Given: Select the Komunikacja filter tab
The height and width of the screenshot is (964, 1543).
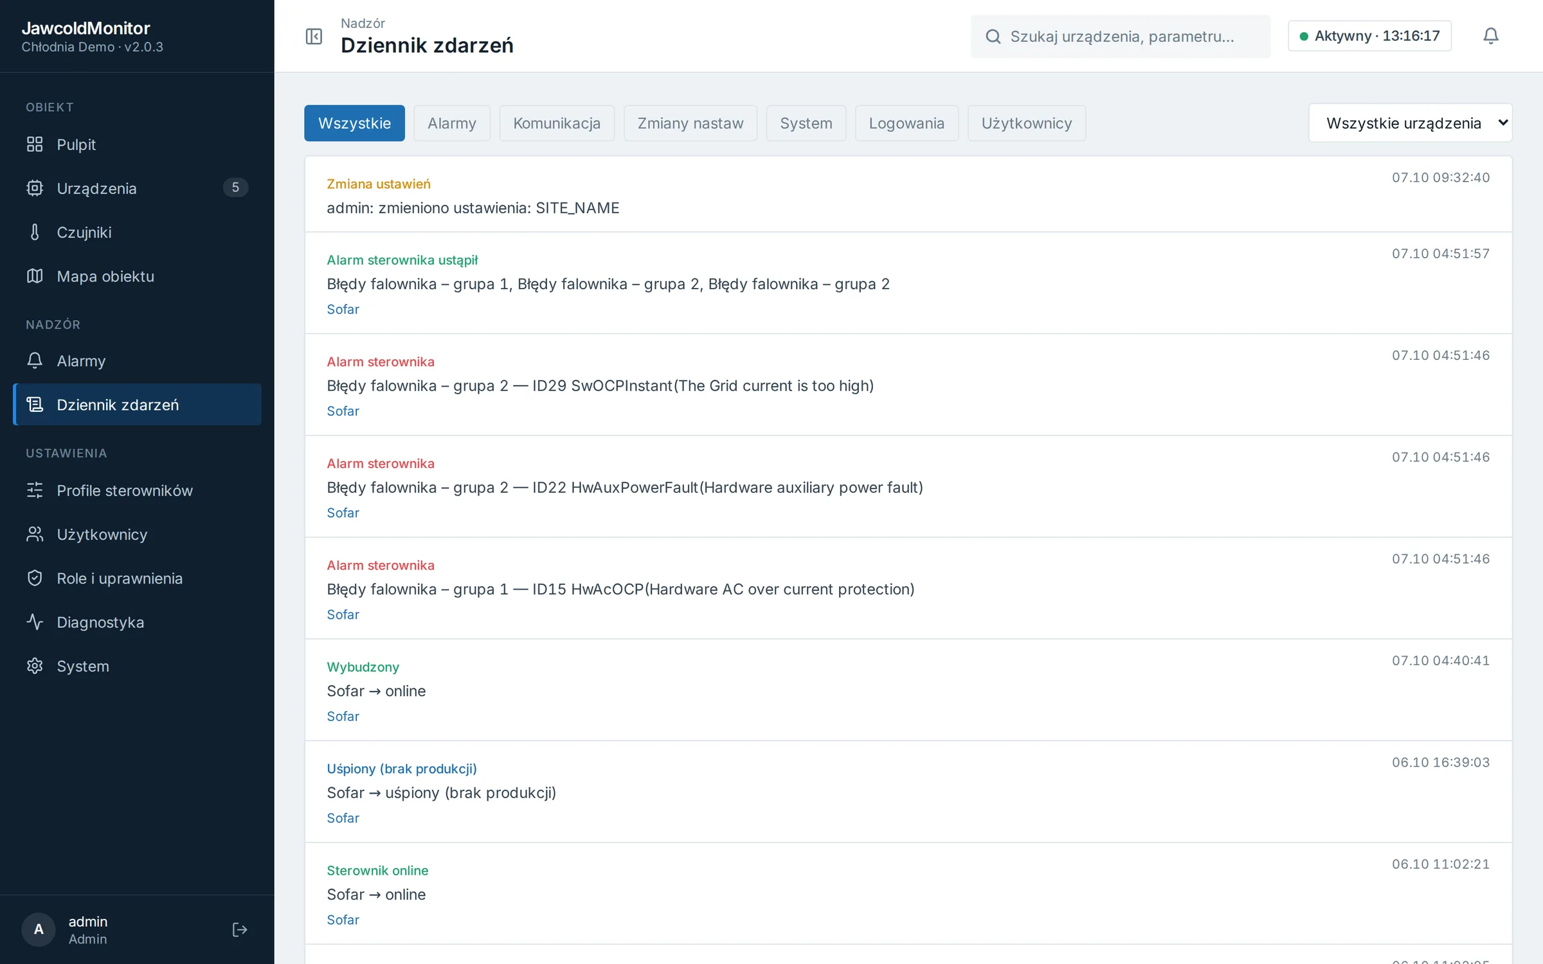Looking at the screenshot, I should [556, 123].
